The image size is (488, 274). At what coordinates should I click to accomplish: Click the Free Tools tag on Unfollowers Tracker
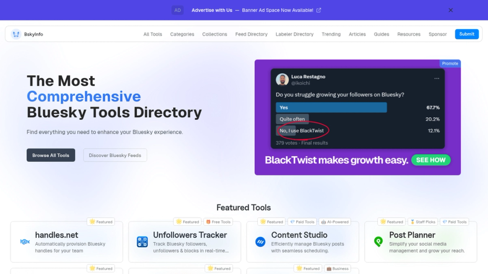pyautogui.click(x=218, y=222)
